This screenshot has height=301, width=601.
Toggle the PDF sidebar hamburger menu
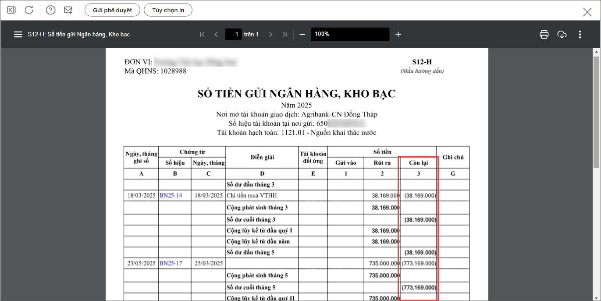coord(18,34)
